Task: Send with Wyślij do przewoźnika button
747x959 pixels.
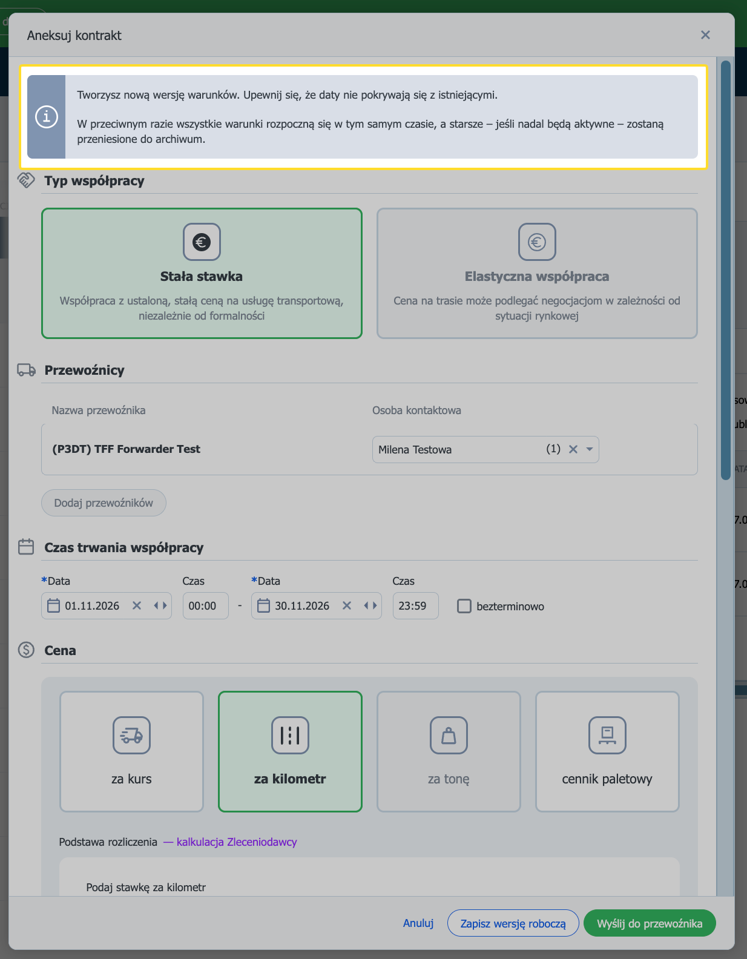Action: [x=650, y=923]
